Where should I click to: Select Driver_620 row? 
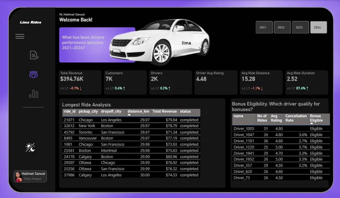pyautogui.click(x=281, y=172)
